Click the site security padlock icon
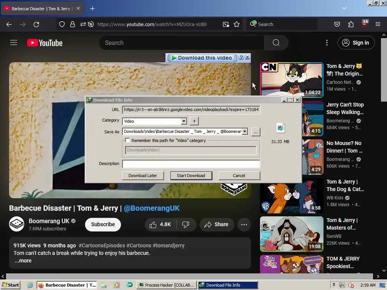This screenshot has width=387, height=290. point(72,24)
